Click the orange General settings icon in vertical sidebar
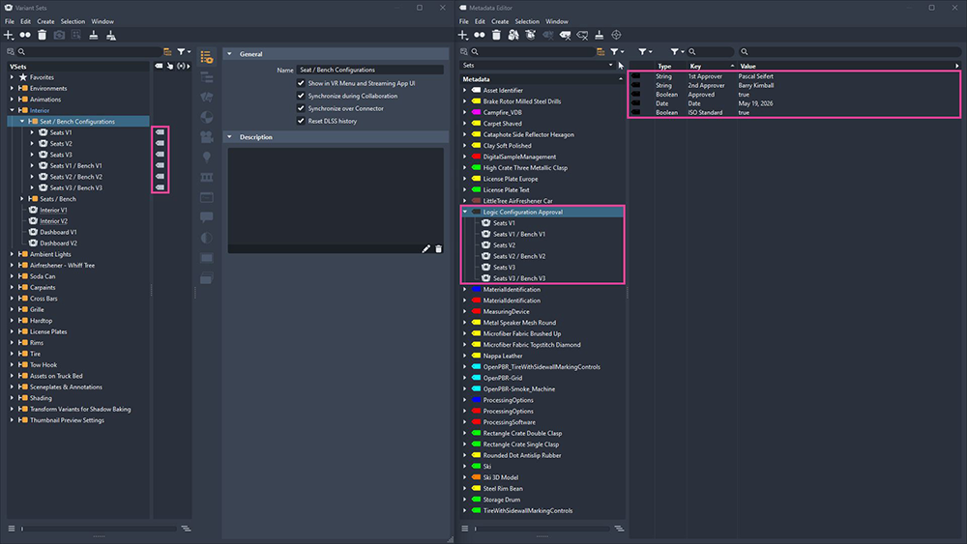Screen dimensions: 967x544 (x=207, y=57)
